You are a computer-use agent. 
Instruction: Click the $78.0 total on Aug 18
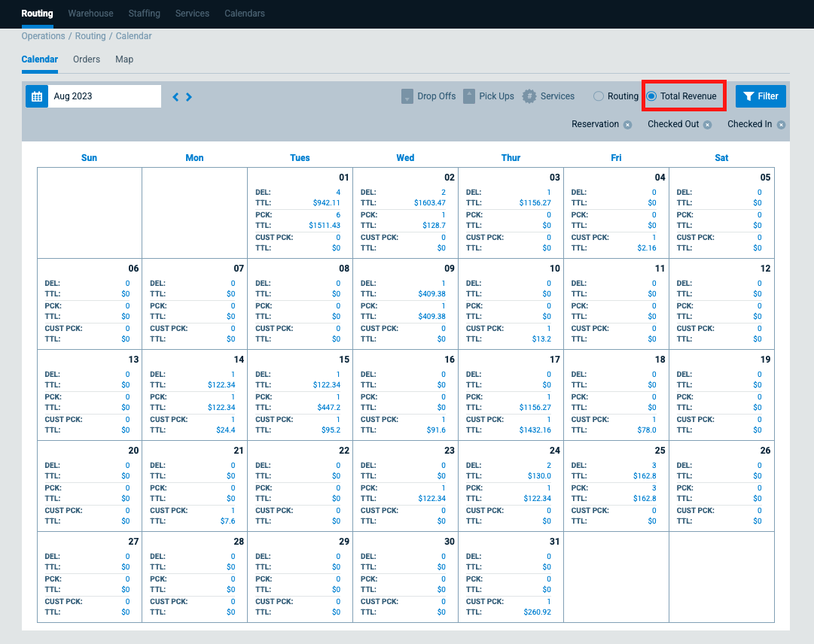pyautogui.click(x=647, y=430)
